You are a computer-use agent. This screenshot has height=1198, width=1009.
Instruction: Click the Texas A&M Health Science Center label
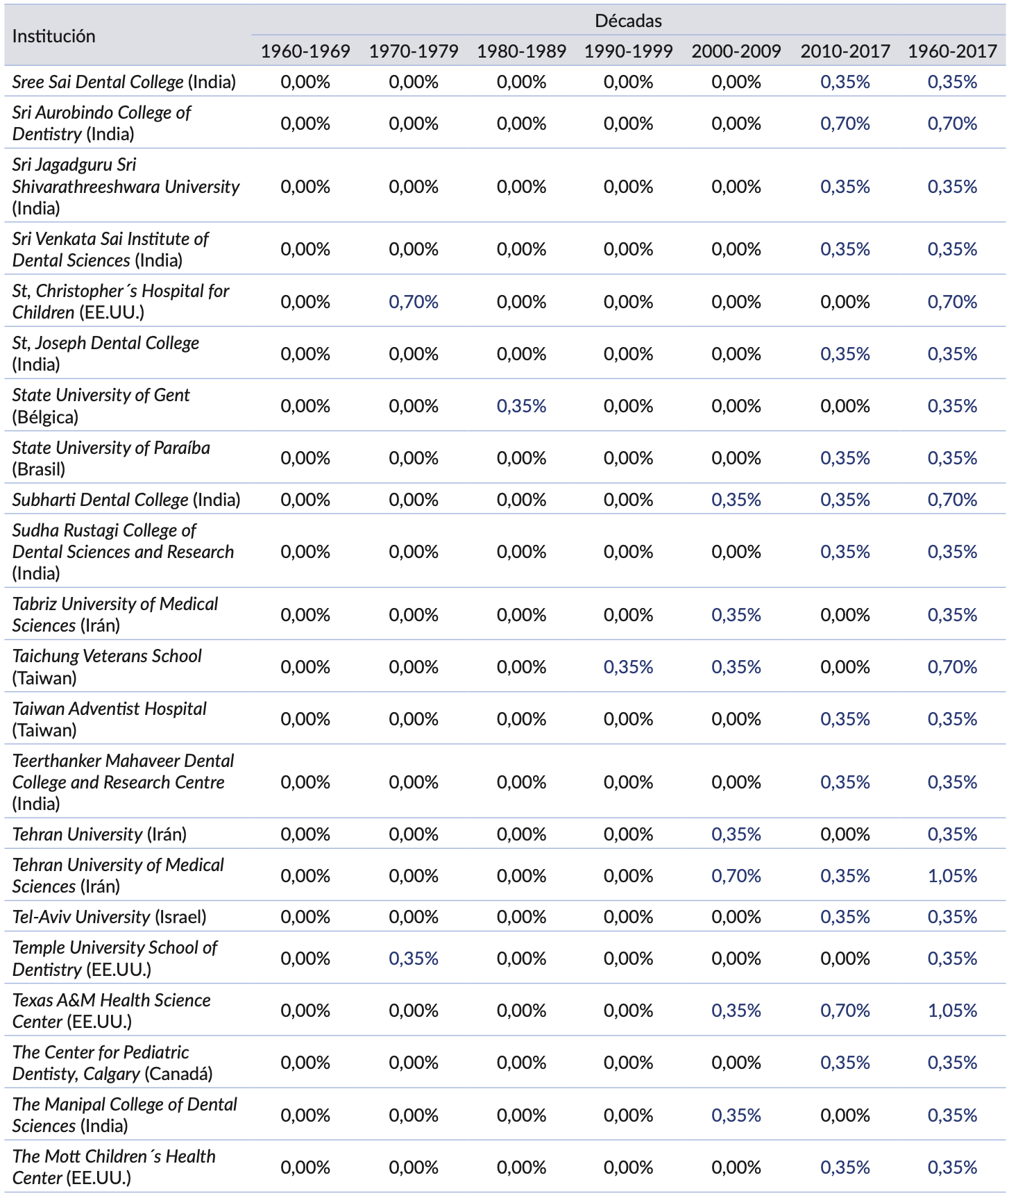coord(111,1011)
